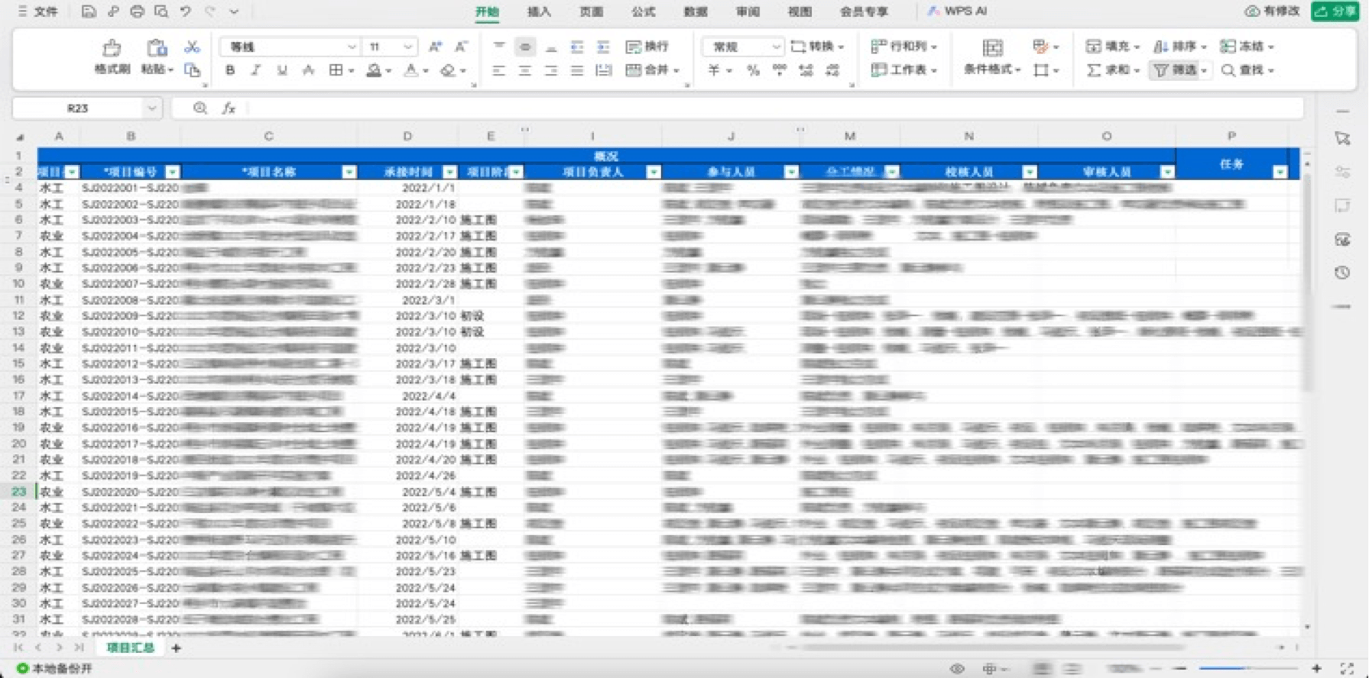Click the WPS AI button
Screen dimensions: 1369x678
click(x=957, y=11)
